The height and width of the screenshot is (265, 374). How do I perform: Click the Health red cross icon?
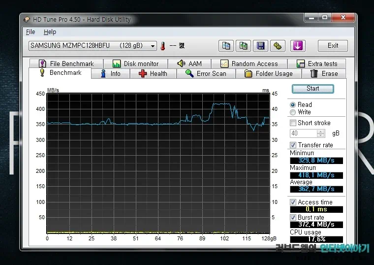point(143,73)
